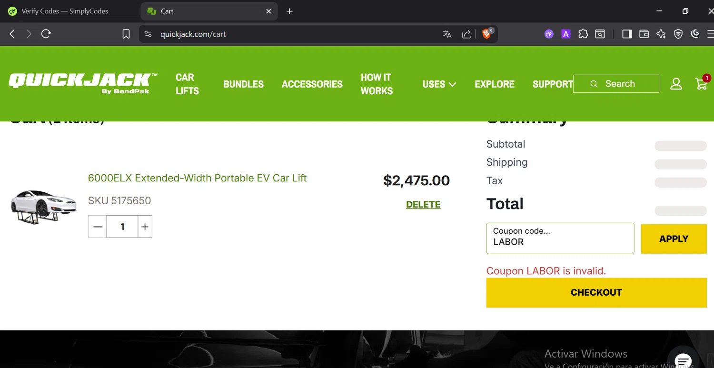Open Brave VPN shield icon

678,34
